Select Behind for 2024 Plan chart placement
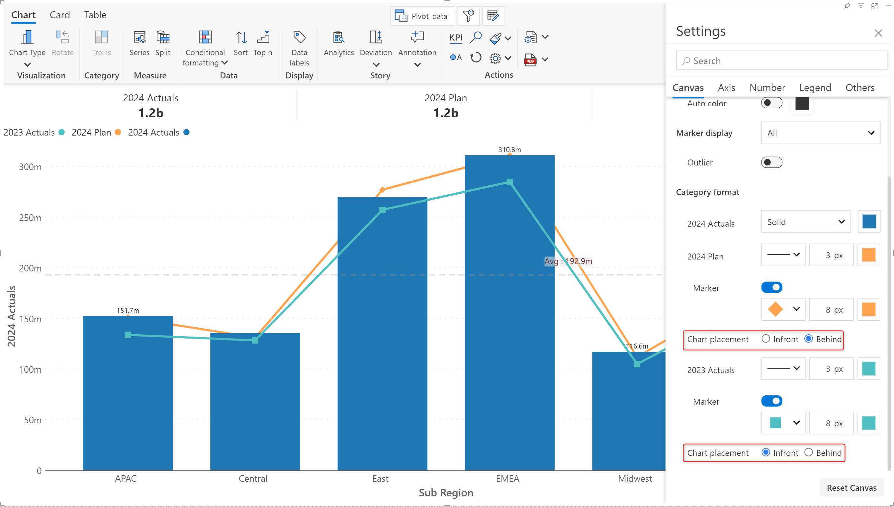 click(808, 339)
